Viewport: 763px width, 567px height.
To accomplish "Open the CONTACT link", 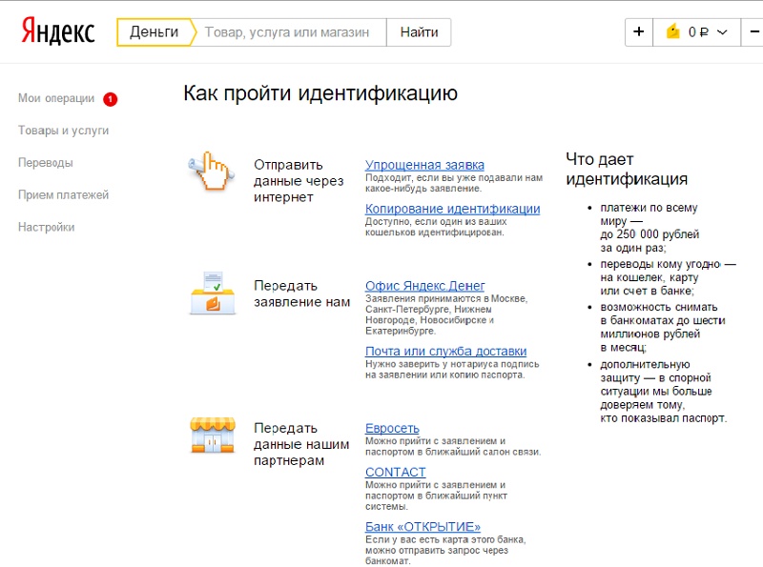I will pyautogui.click(x=395, y=472).
